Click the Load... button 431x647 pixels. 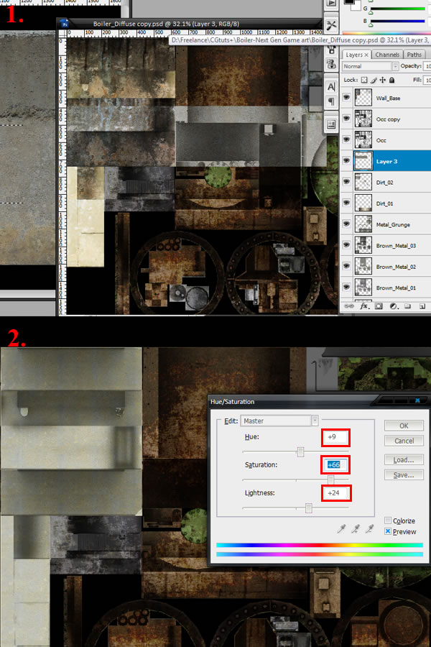click(x=404, y=459)
